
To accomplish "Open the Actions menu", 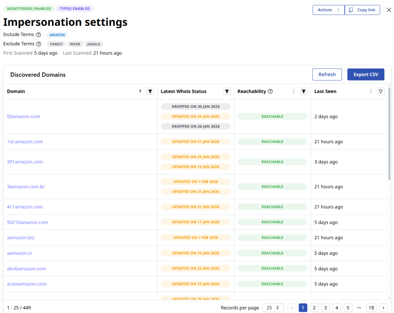I will point(326,10).
